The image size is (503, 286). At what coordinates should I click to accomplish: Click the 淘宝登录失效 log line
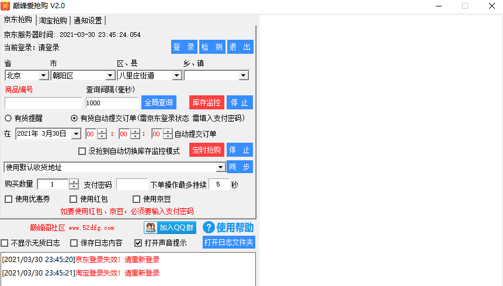[x=81, y=273]
